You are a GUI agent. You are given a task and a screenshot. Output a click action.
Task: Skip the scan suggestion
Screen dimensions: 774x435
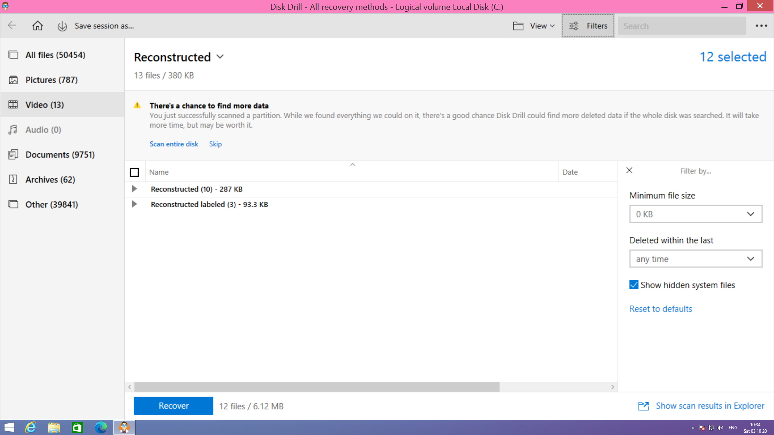[x=215, y=144]
